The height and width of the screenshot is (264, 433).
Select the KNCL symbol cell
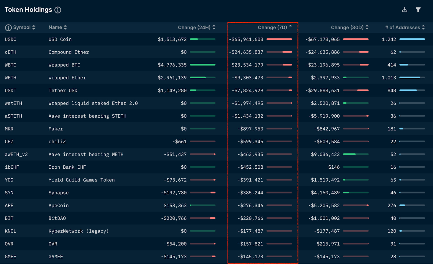[11, 231]
